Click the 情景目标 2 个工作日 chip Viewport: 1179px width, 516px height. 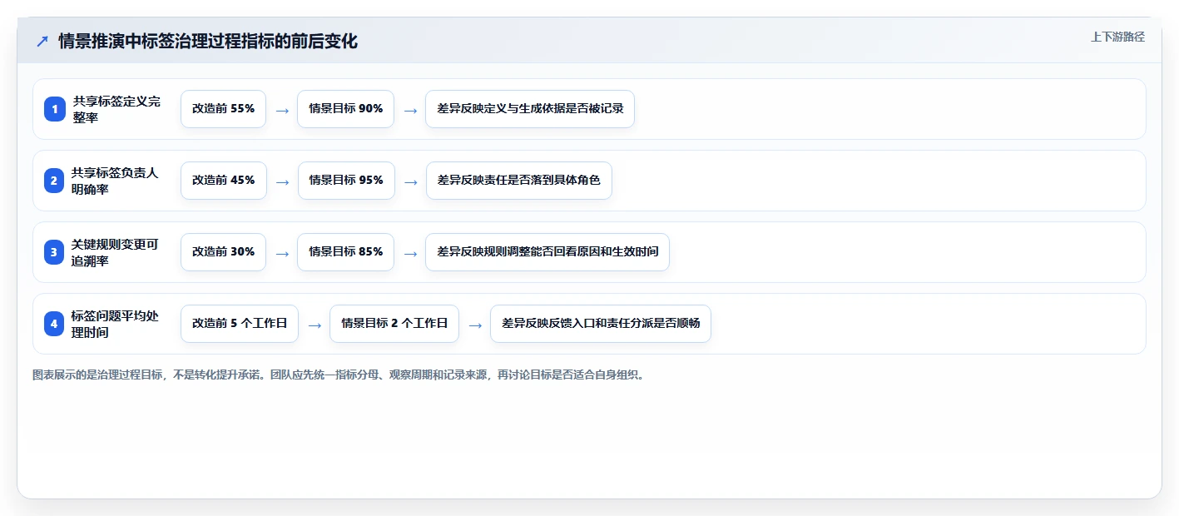tap(394, 324)
